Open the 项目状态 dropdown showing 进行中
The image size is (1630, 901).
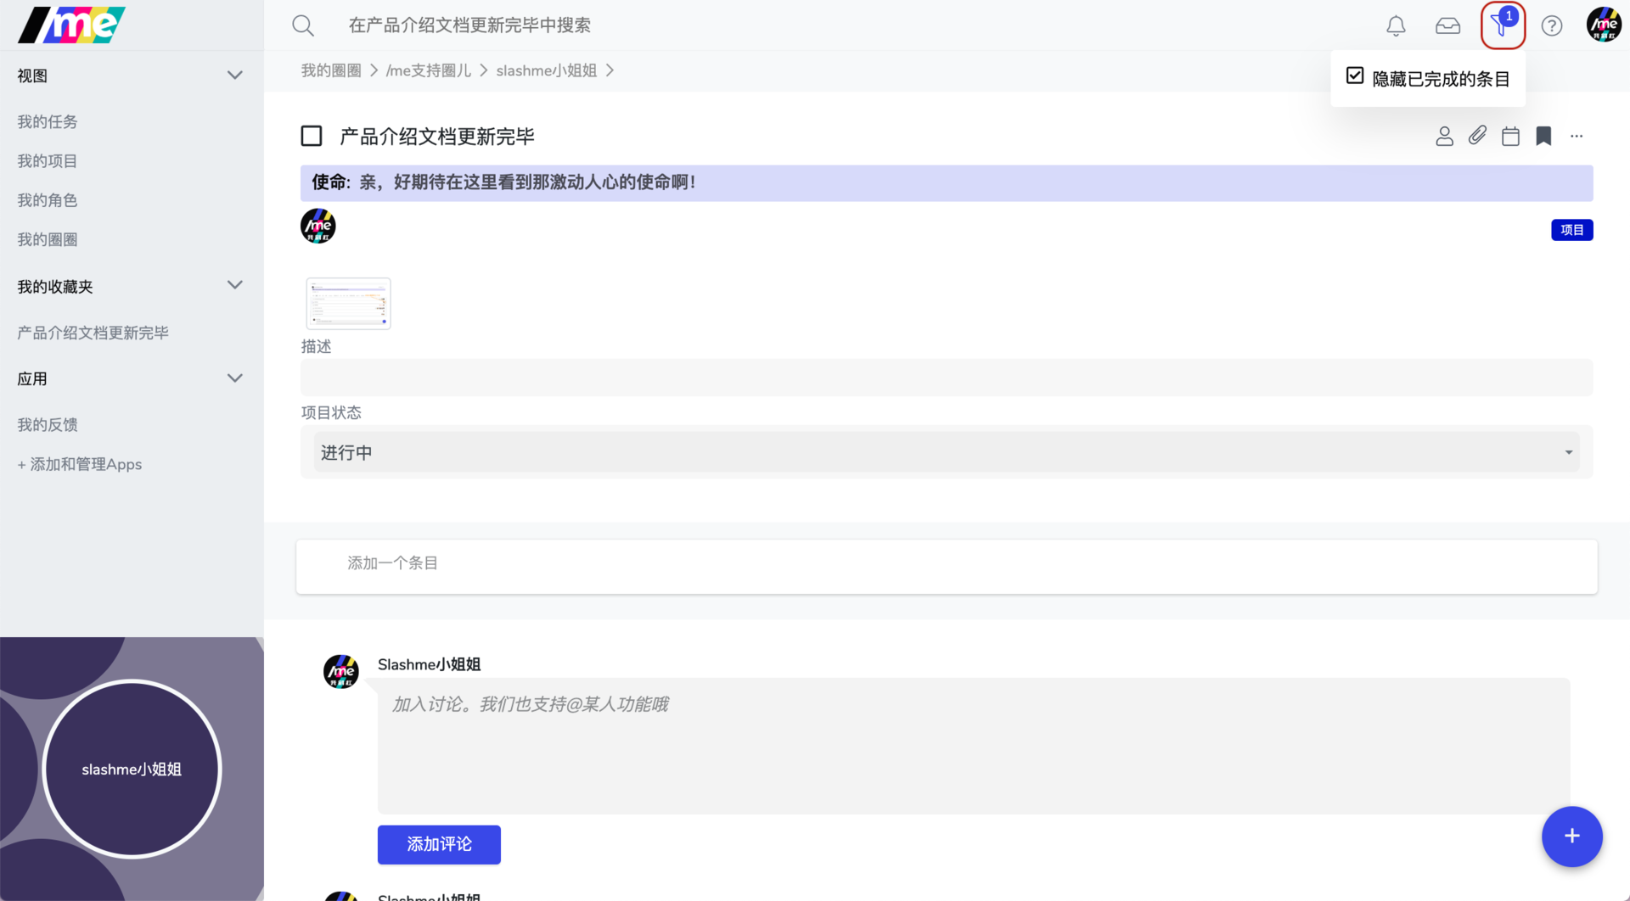point(946,452)
